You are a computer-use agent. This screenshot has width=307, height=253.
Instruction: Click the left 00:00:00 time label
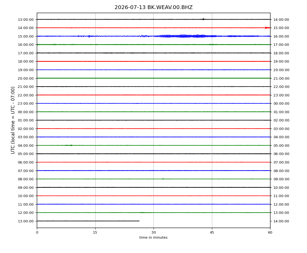point(26,112)
